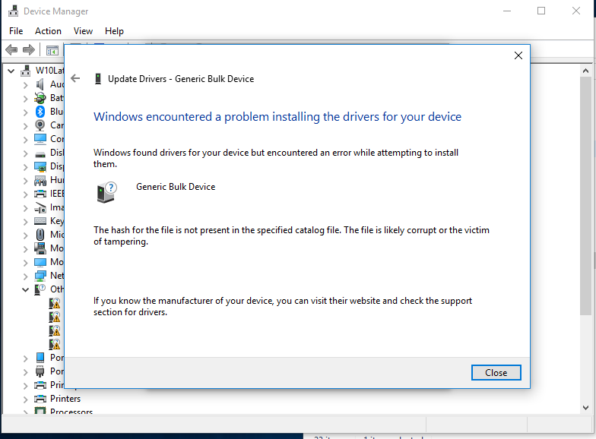The height and width of the screenshot is (439, 596).
Task: Select the Print queues icon
Action: (40, 385)
